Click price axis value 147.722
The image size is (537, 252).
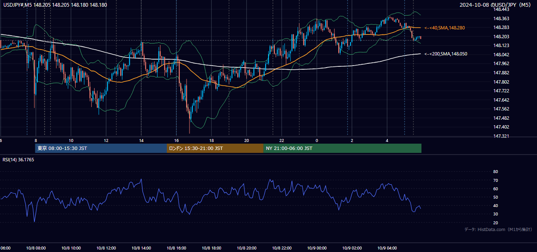(500, 91)
